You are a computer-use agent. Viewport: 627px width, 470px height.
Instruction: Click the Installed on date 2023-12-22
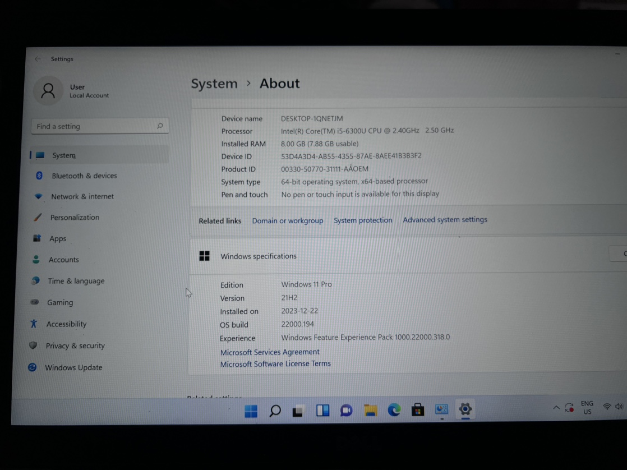[299, 311]
